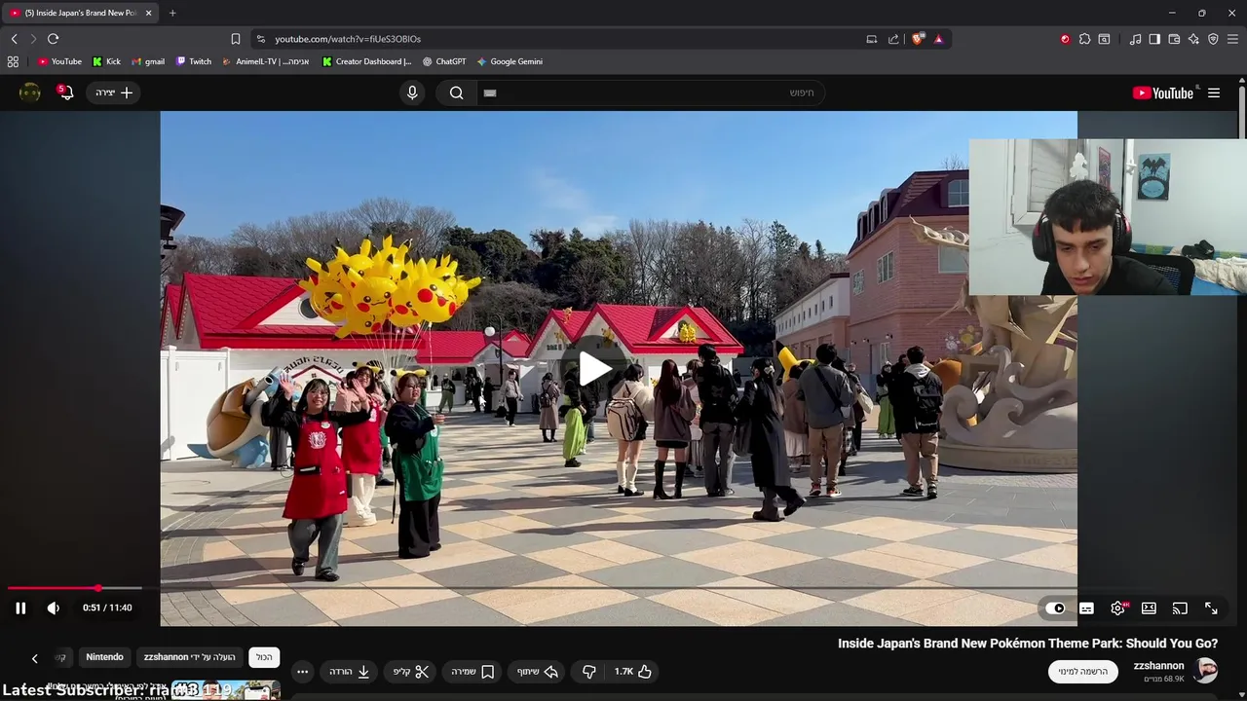
Task: Go back with the browser back arrow
Action: 14,39
